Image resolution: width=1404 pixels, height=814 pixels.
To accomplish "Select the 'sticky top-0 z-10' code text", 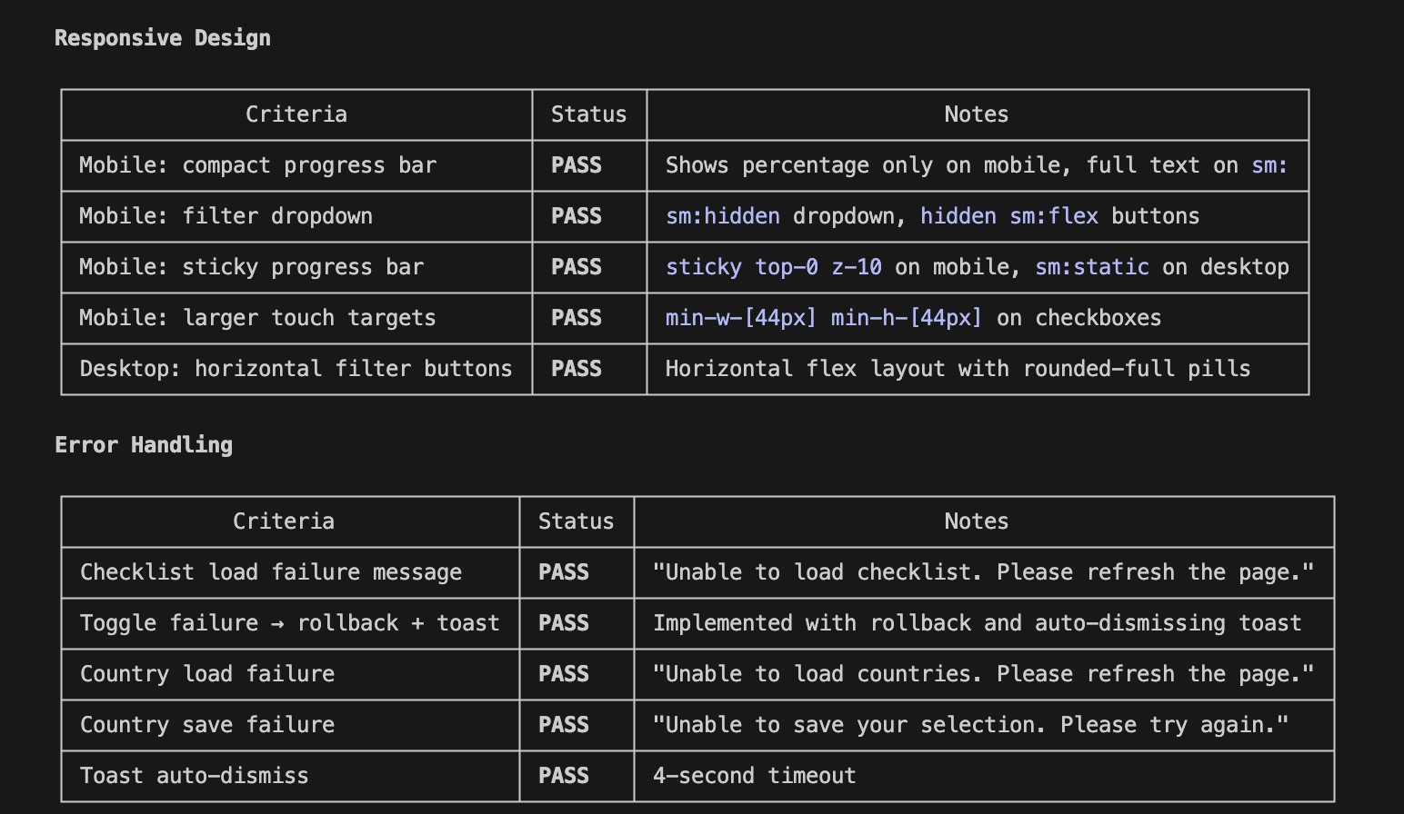I will (773, 267).
